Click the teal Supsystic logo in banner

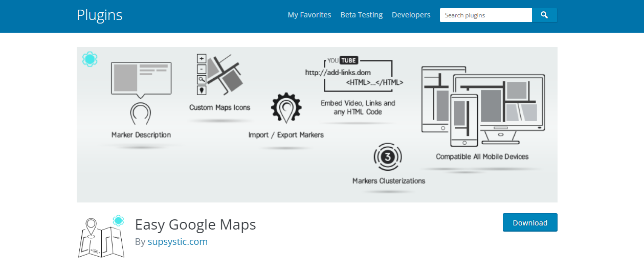pos(90,59)
